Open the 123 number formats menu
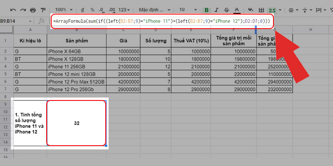 click(x=124, y=10)
